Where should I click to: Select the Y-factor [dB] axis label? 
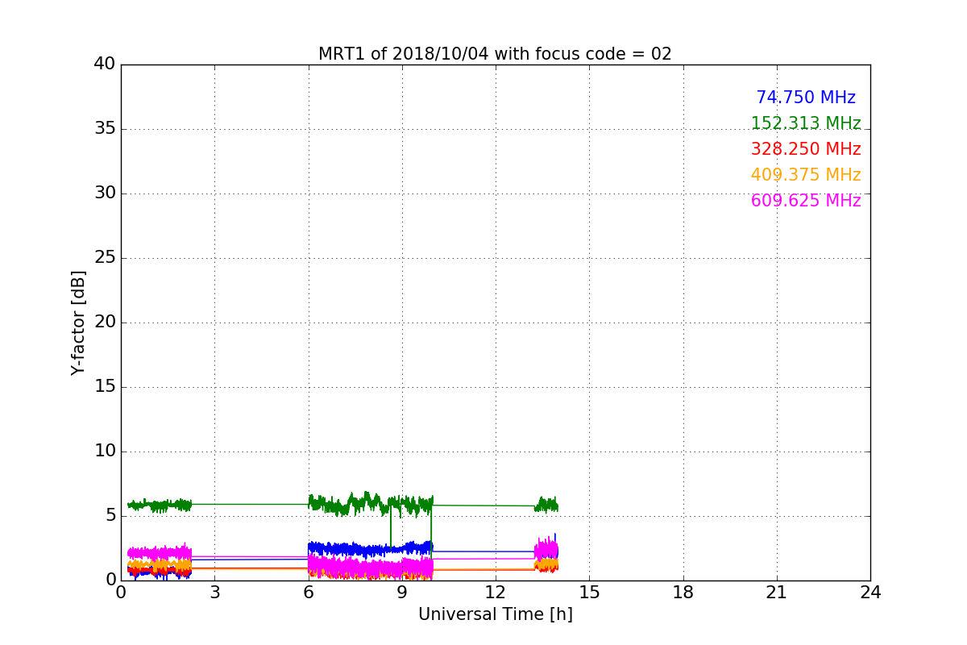pyautogui.click(x=78, y=322)
